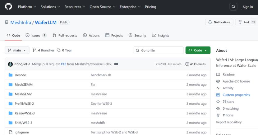Click the Sign in link
The width and height of the screenshot is (258, 135).
[x=248, y=7]
